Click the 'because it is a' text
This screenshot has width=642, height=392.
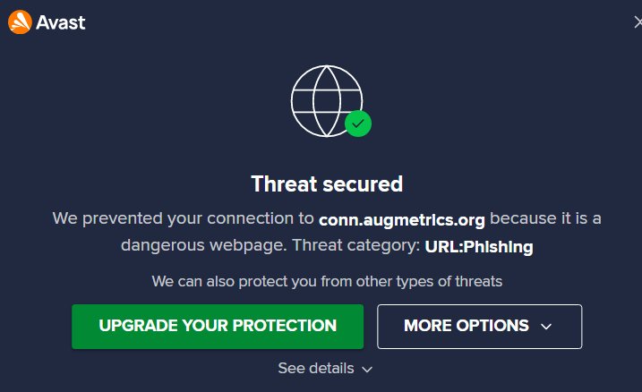pyautogui.click(x=545, y=218)
